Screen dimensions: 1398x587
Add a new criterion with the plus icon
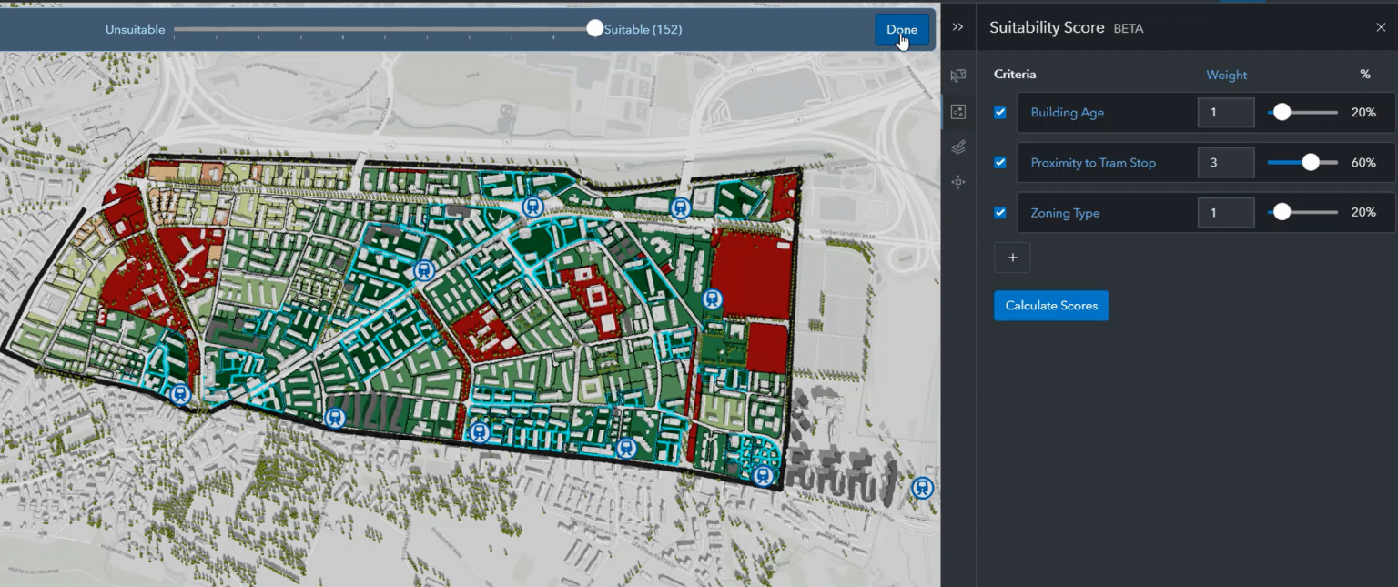tap(1012, 258)
